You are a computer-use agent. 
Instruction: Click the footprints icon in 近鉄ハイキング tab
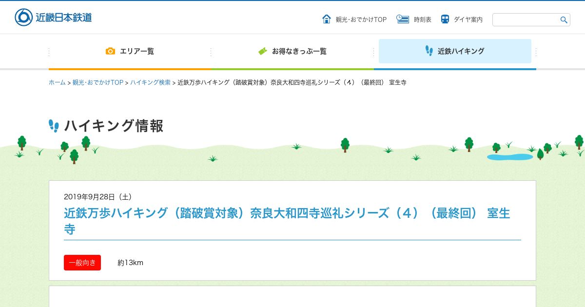click(429, 51)
